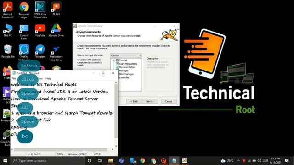Click Next in the Tomcat Setup dialog
Screen dimensions: 294x165
coord(150,101)
